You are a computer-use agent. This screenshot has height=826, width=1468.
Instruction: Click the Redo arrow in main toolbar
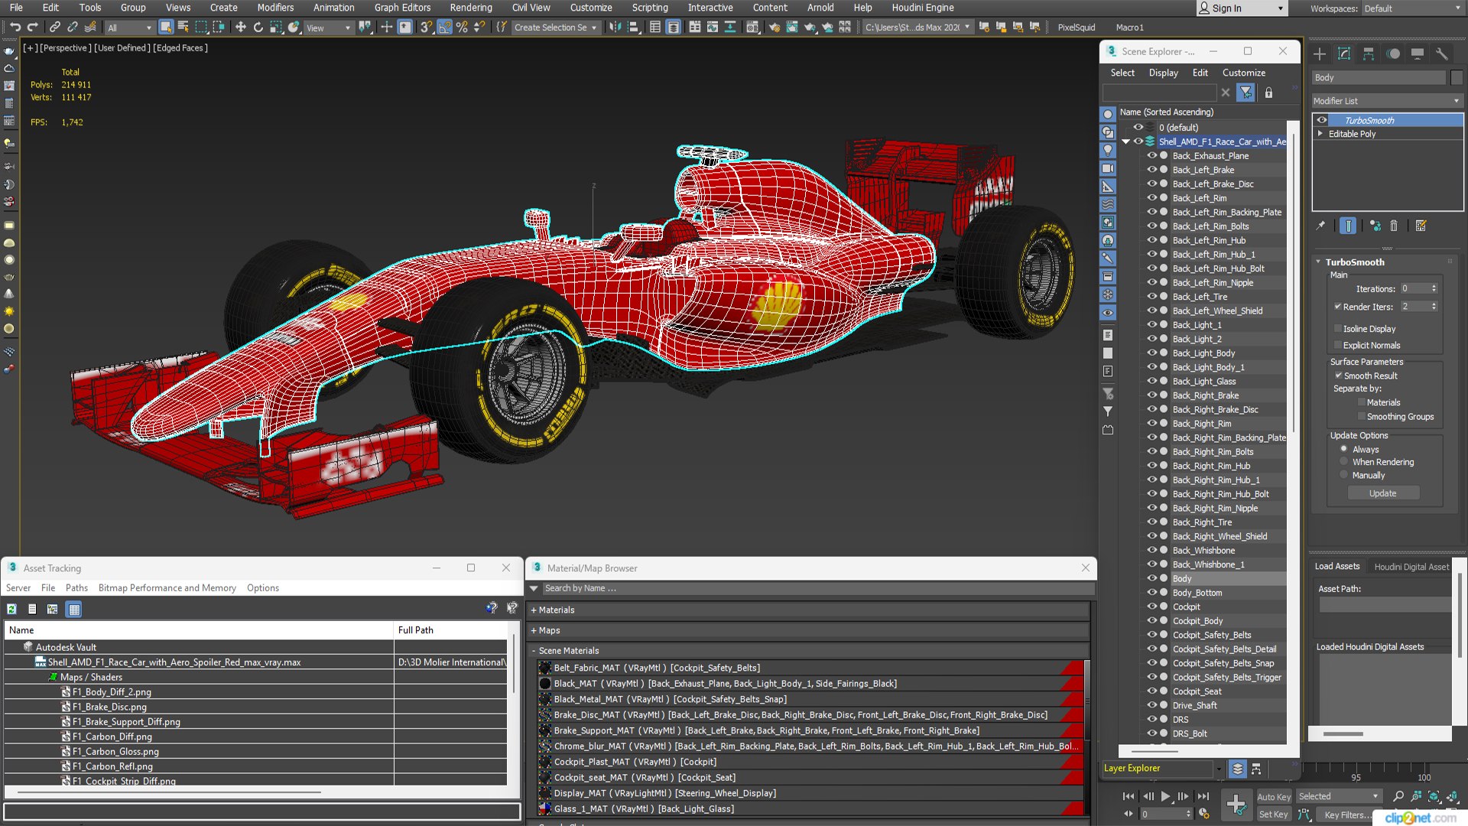[x=32, y=28]
